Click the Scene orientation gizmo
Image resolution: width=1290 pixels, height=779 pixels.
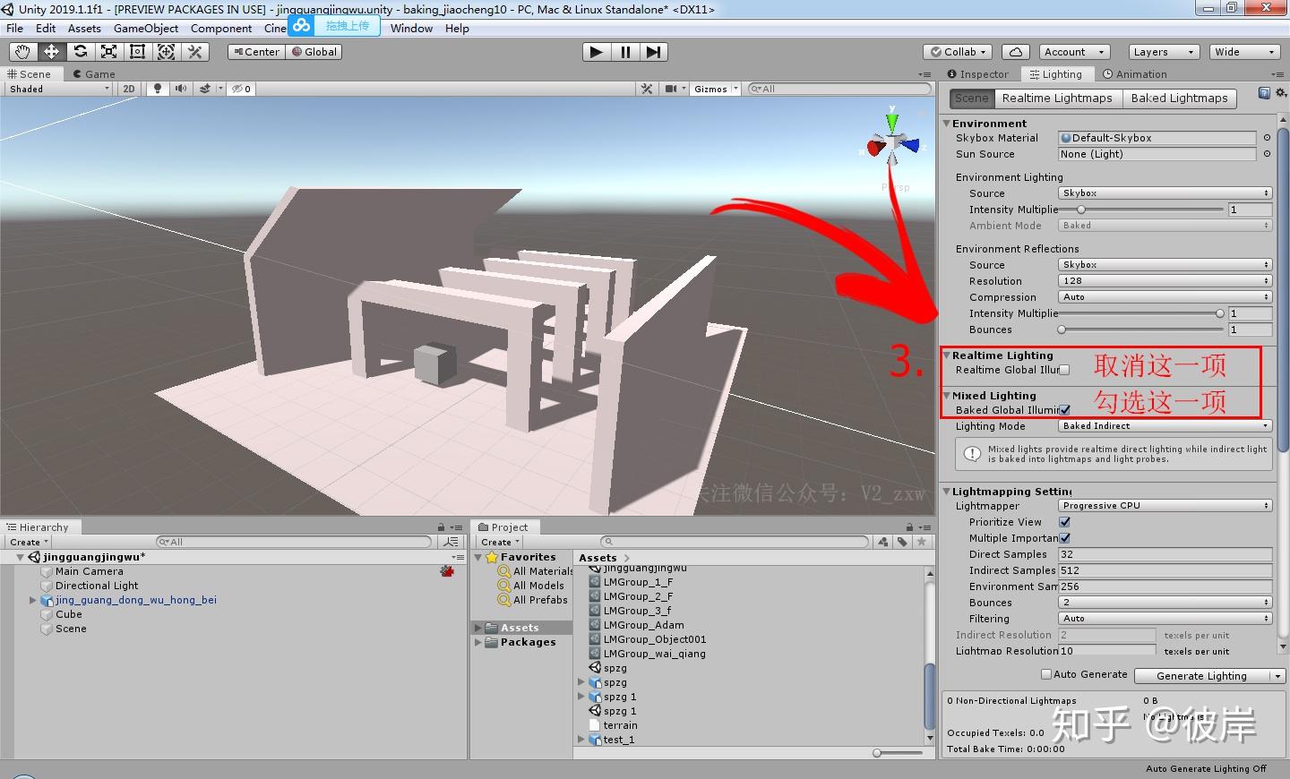[x=892, y=141]
